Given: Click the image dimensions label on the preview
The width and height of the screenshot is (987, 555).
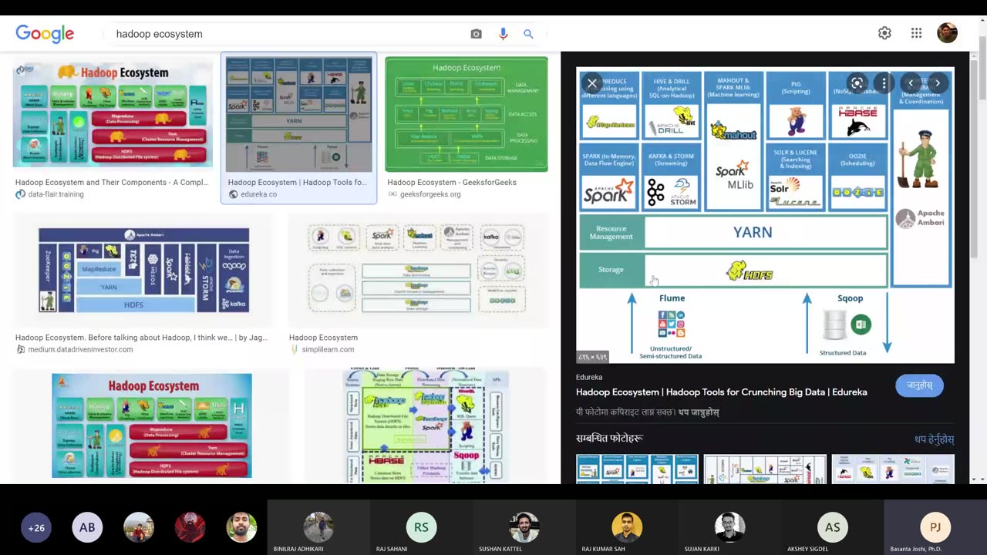Looking at the screenshot, I should point(593,357).
